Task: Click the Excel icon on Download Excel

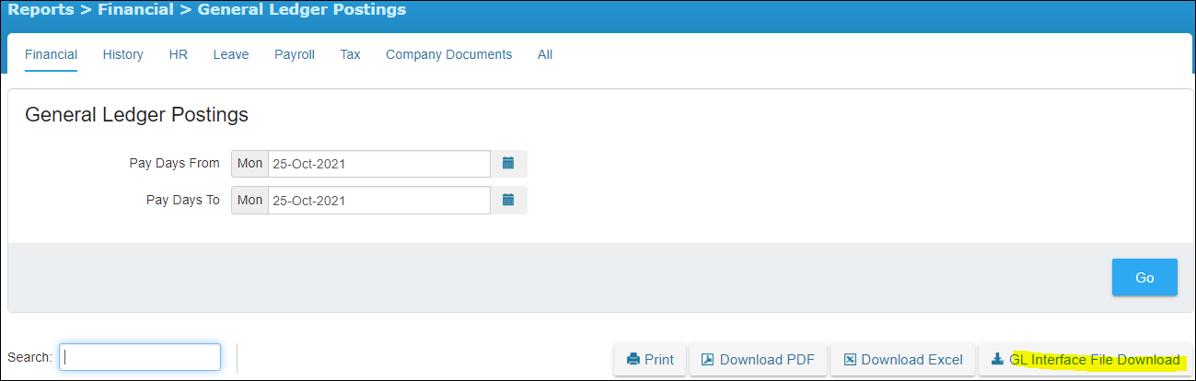Action: [850, 360]
